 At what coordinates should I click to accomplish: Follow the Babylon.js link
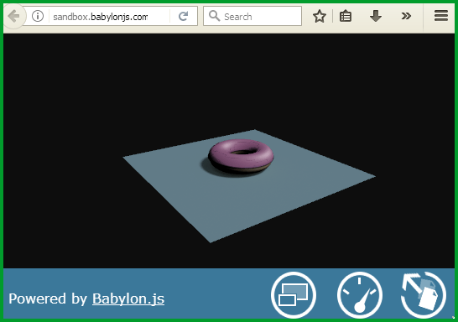tap(128, 299)
